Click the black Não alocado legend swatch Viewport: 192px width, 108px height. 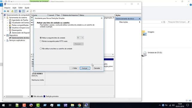(x=32, y=96)
